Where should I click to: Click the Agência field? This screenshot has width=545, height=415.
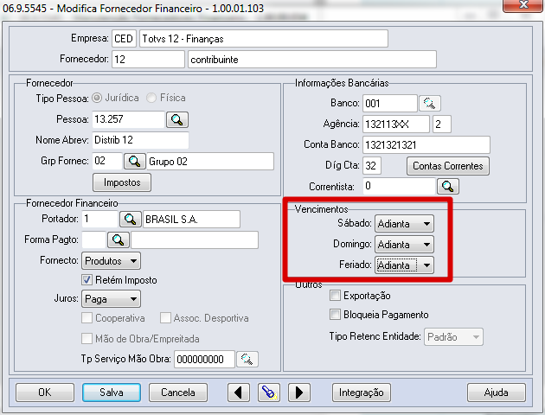(396, 124)
